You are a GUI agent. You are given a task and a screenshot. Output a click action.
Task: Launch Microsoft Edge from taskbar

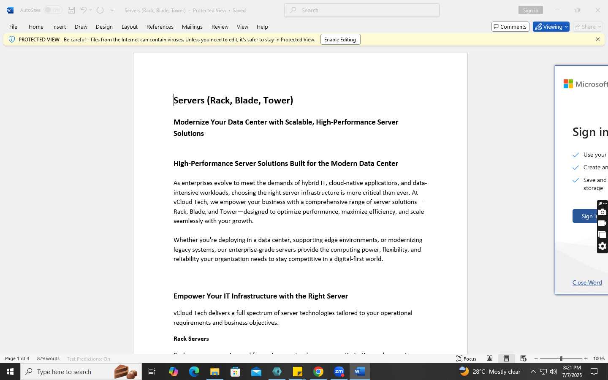[x=194, y=372]
